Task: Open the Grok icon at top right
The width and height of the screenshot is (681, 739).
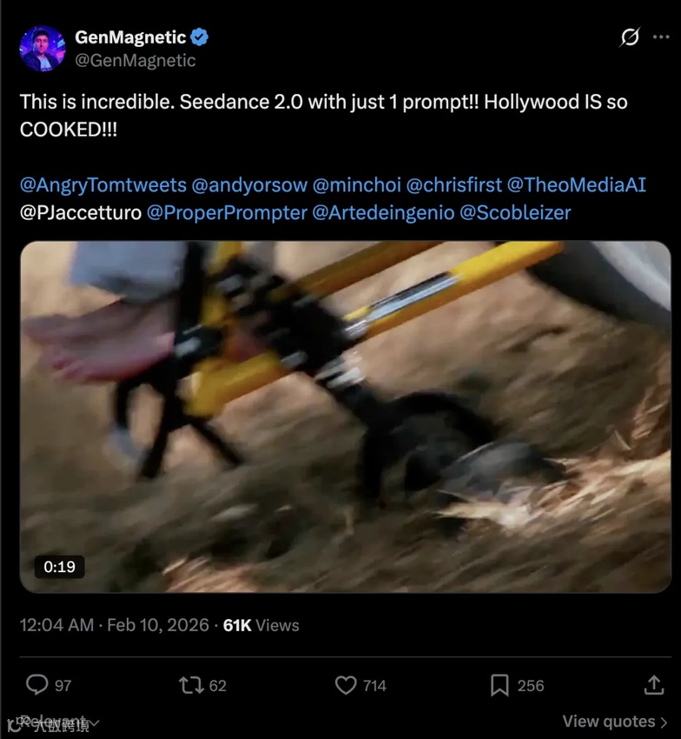Action: [x=630, y=37]
